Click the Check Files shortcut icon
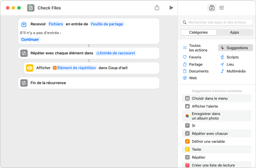 point(31,8)
